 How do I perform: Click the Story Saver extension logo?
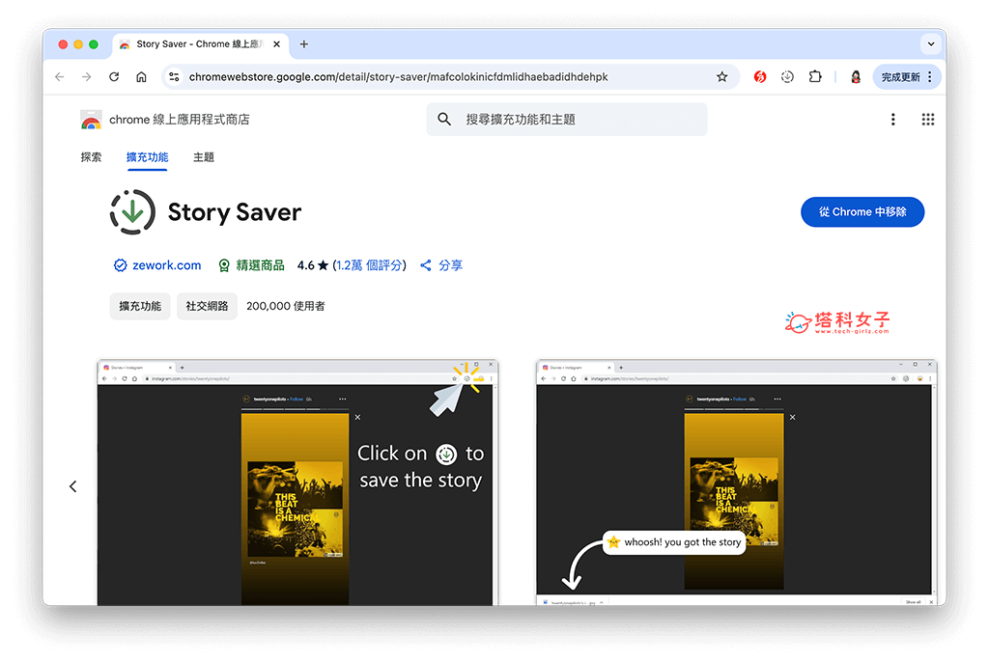[x=132, y=212]
